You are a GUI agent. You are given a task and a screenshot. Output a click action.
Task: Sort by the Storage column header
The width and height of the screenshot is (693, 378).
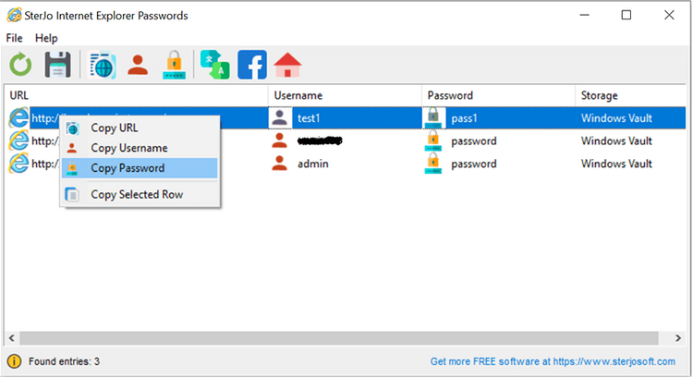(631, 95)
